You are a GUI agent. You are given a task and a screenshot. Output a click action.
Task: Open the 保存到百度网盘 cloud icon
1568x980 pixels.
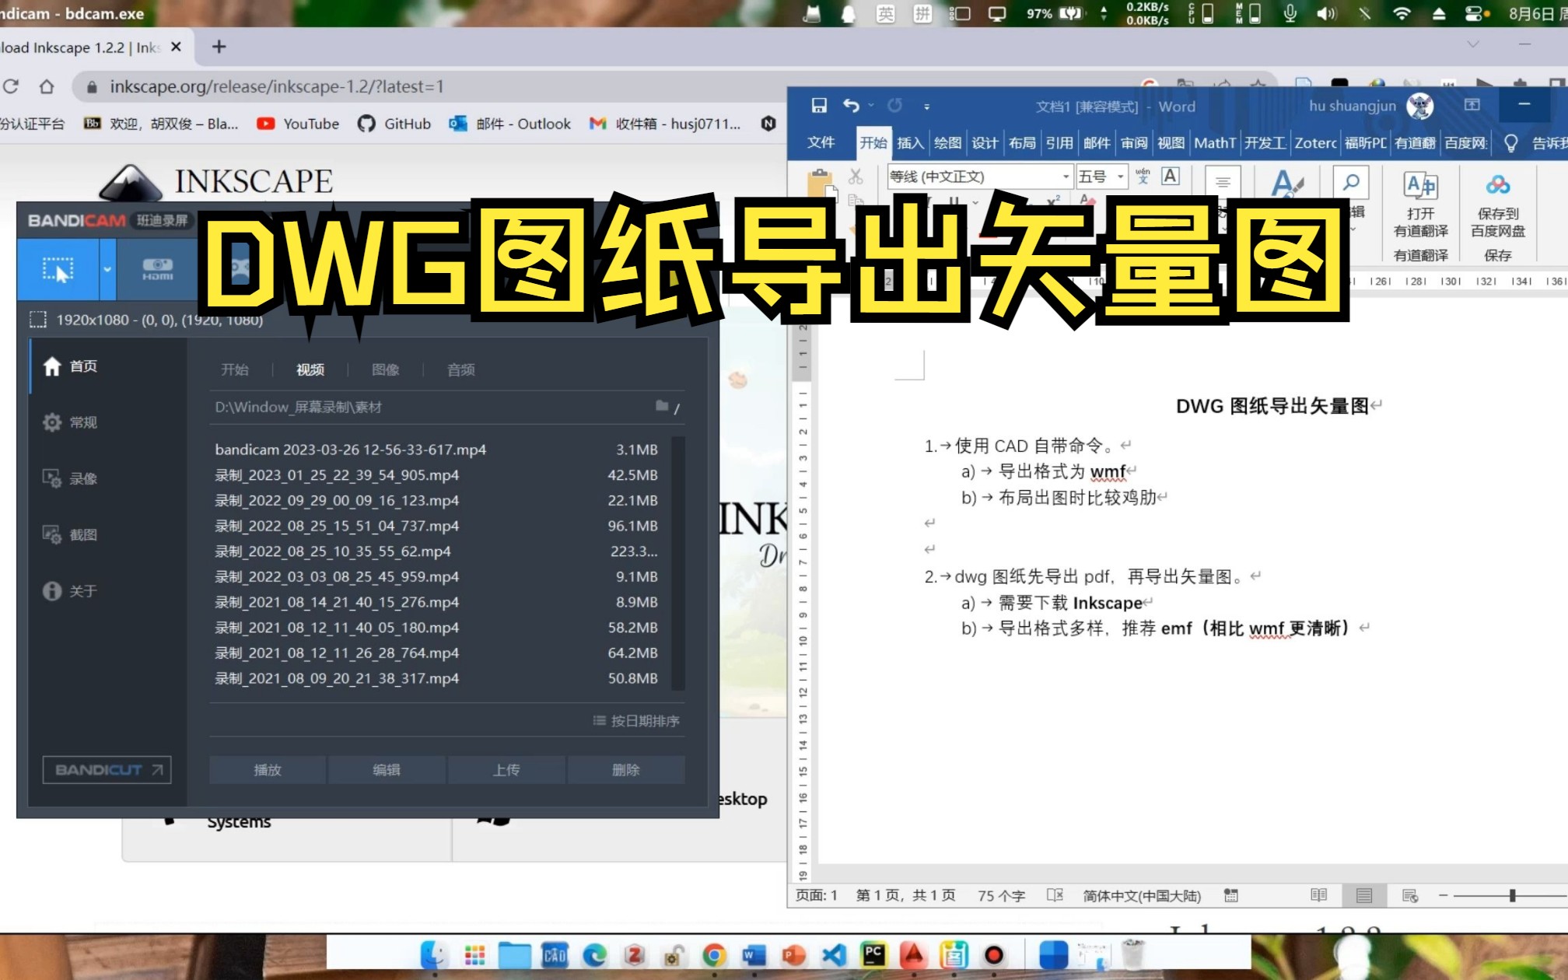click(1497, 185)
